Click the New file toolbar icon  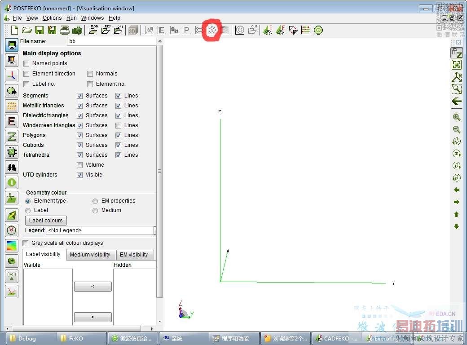point(14,30)
